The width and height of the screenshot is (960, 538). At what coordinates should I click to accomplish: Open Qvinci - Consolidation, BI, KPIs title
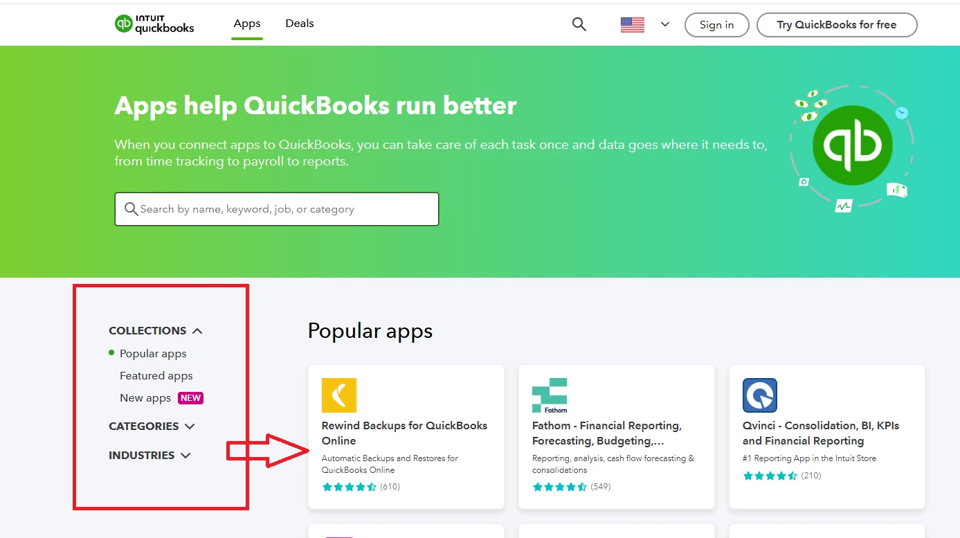tap(821, 433)
